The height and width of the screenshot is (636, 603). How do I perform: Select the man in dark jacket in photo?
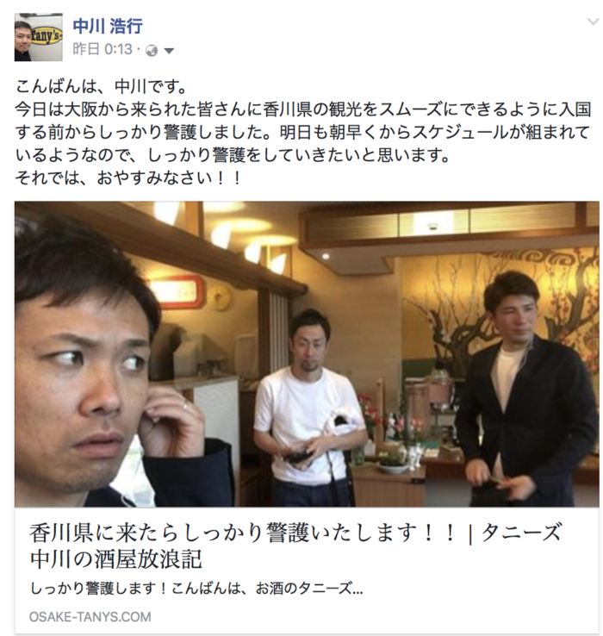coord(527,390)
